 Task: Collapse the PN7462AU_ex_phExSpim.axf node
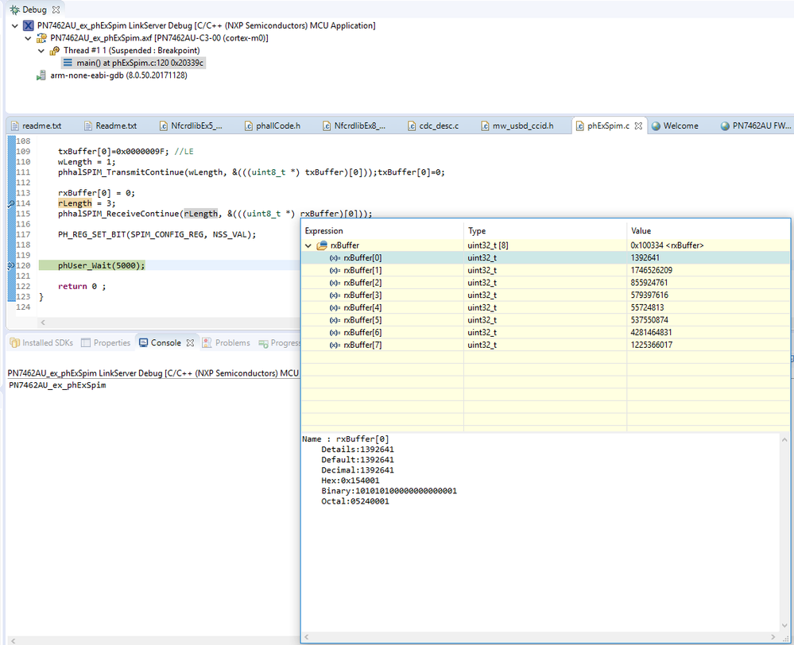pos(29,38)
